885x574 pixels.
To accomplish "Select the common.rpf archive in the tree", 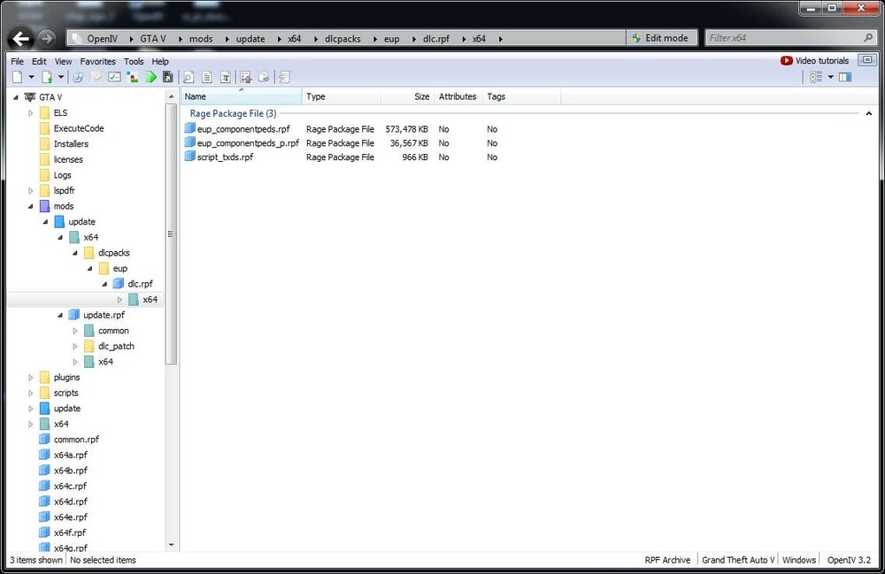I will coord(76,440).
